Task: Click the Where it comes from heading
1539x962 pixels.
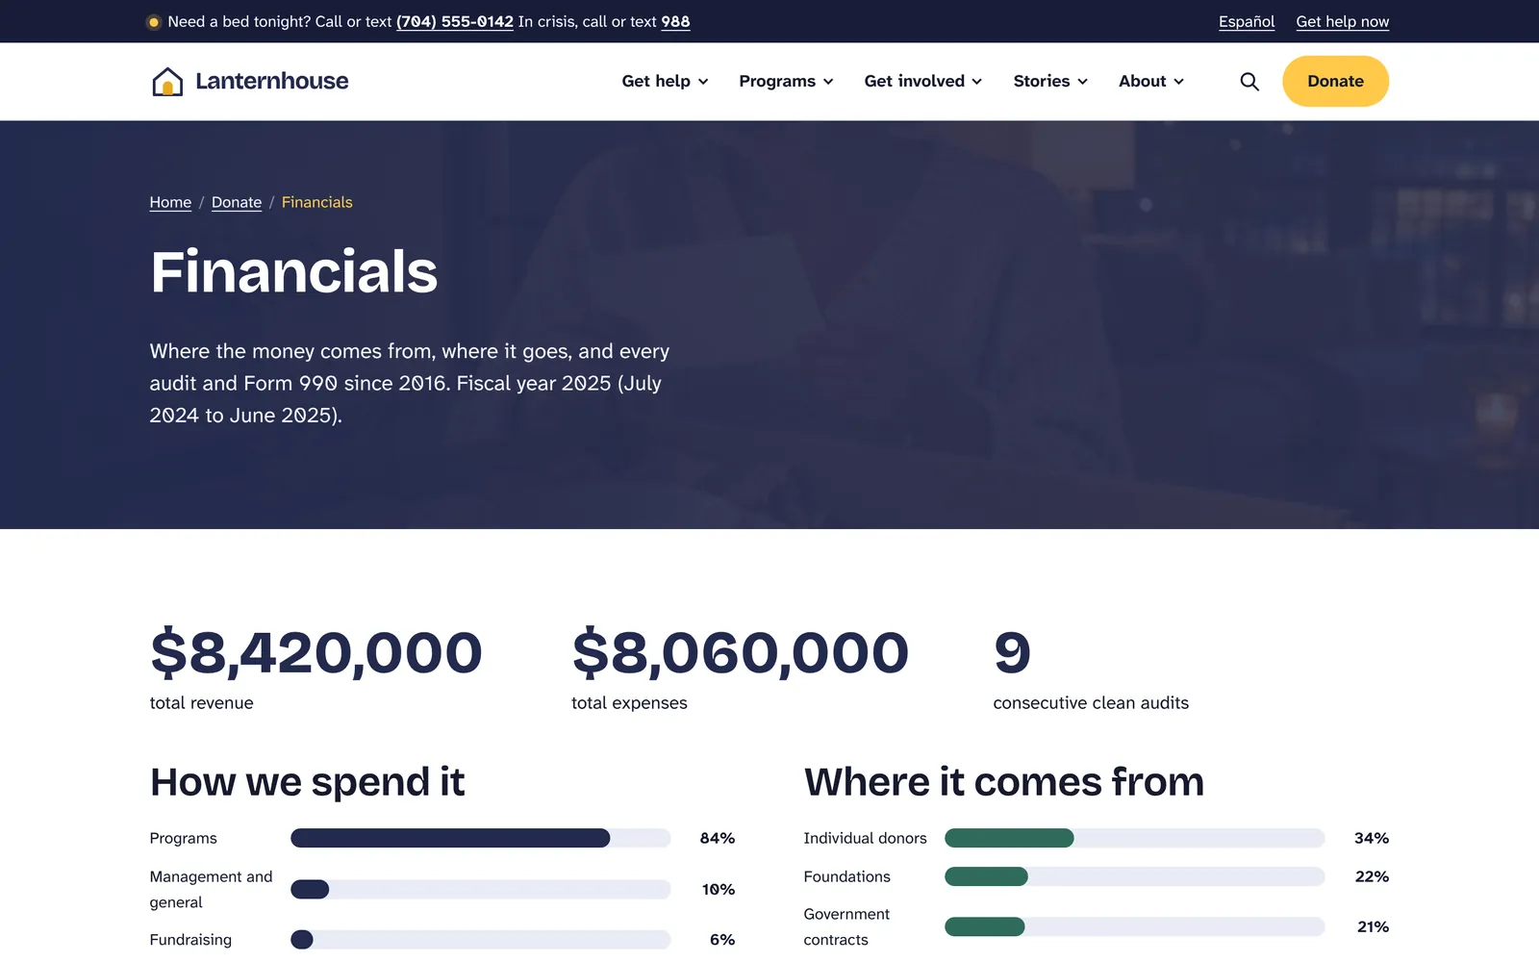Action: click(1003, 782)
